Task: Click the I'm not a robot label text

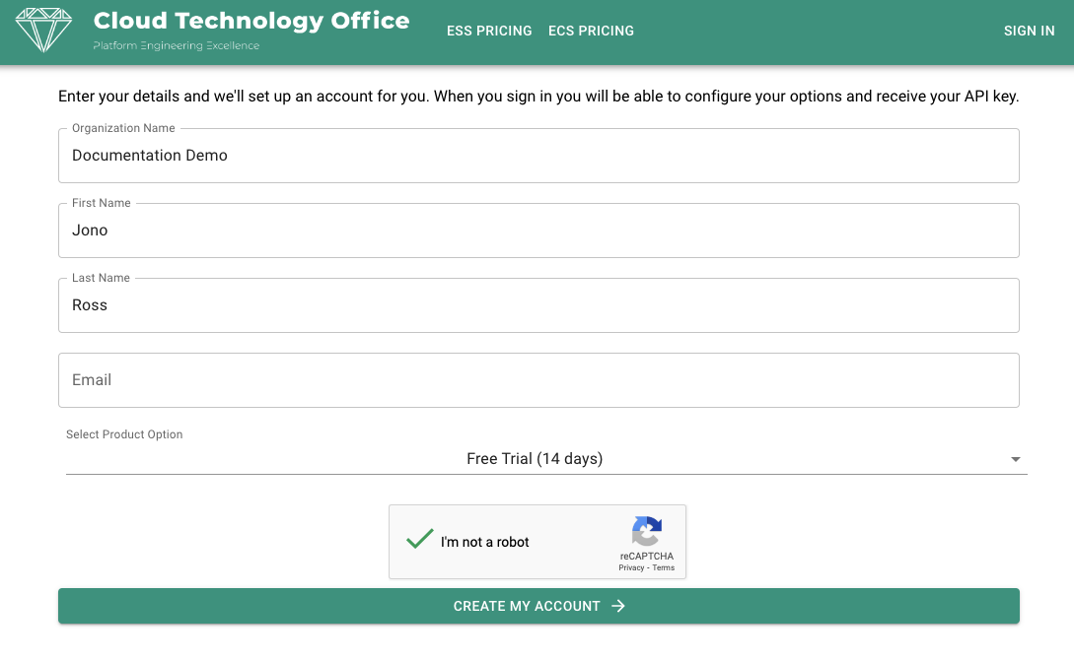Action: coord(485,542)
